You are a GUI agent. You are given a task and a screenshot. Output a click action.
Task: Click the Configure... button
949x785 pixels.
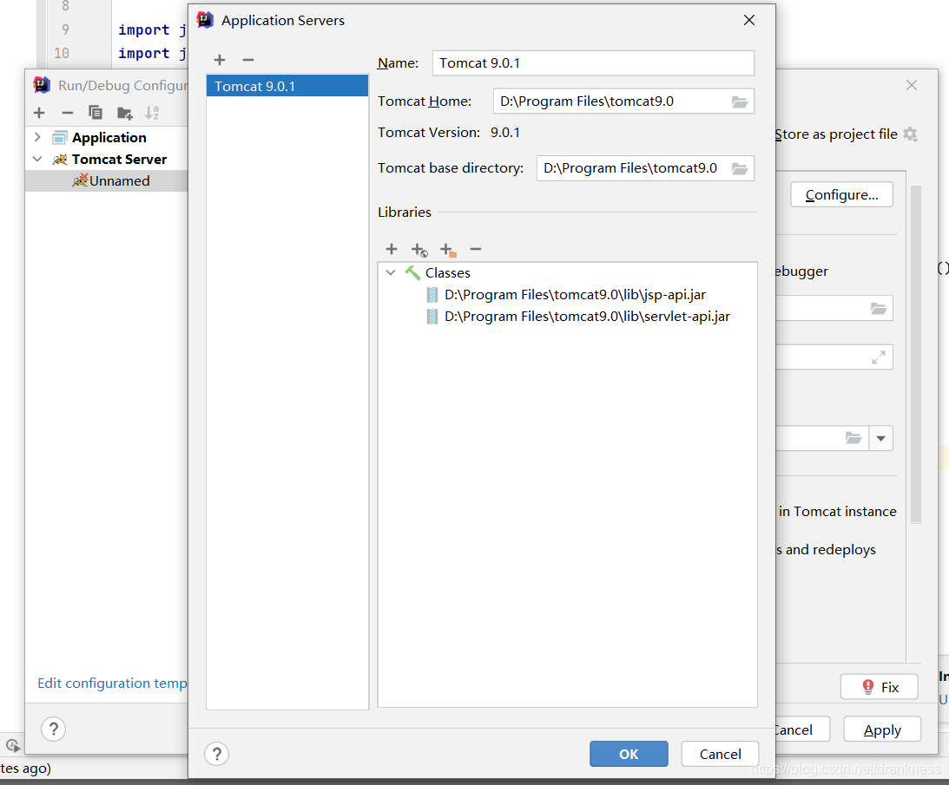pos(842,195)
